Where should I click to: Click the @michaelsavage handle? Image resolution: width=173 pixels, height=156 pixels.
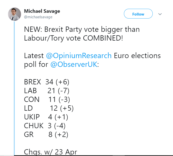pyautogui.click(x=38, y=17)
